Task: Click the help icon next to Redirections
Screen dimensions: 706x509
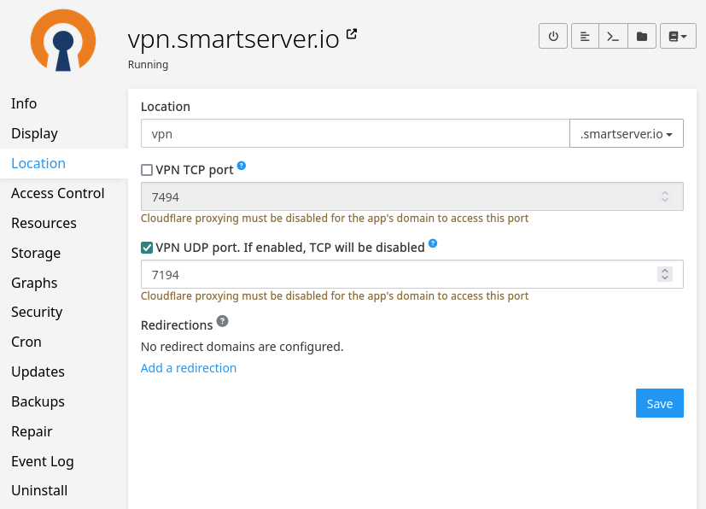Action: click(222, 321)
